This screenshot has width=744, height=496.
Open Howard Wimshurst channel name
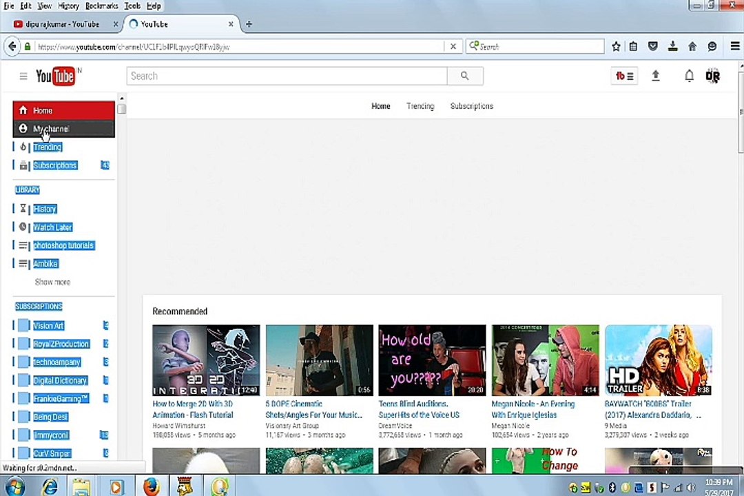[x=179, y=426]
